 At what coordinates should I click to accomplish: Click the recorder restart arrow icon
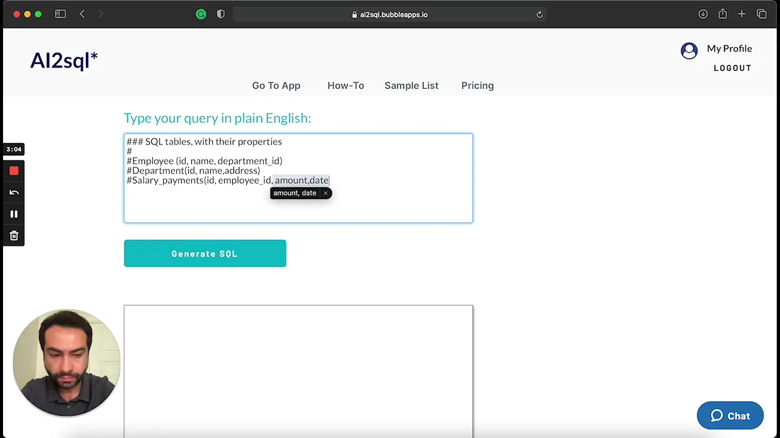point(14,192)
